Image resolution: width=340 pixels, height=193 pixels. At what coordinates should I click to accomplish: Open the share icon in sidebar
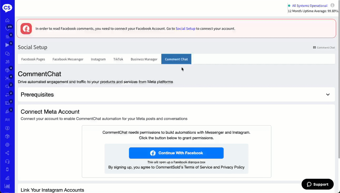(x=7, y=153)
